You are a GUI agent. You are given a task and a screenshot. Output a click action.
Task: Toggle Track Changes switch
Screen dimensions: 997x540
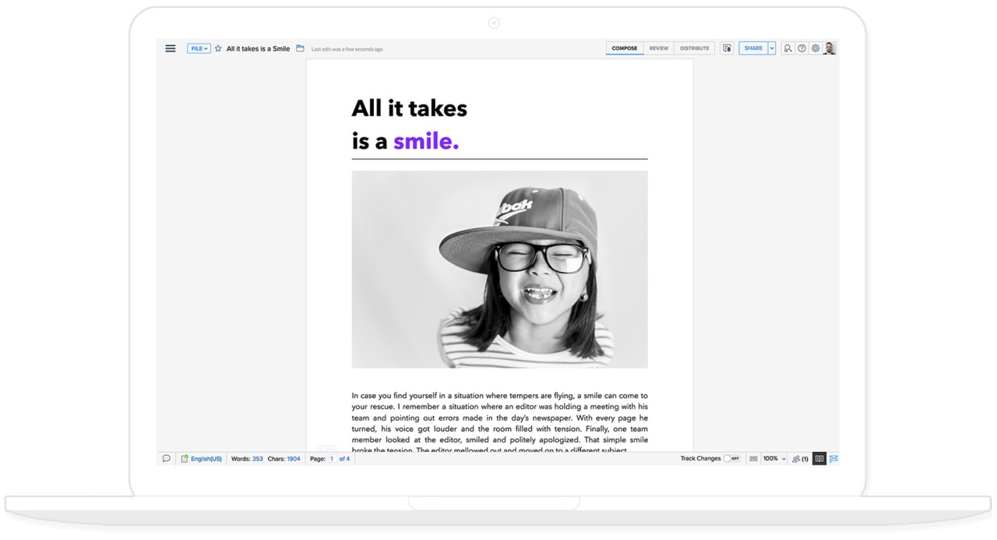tap(731, 459)
